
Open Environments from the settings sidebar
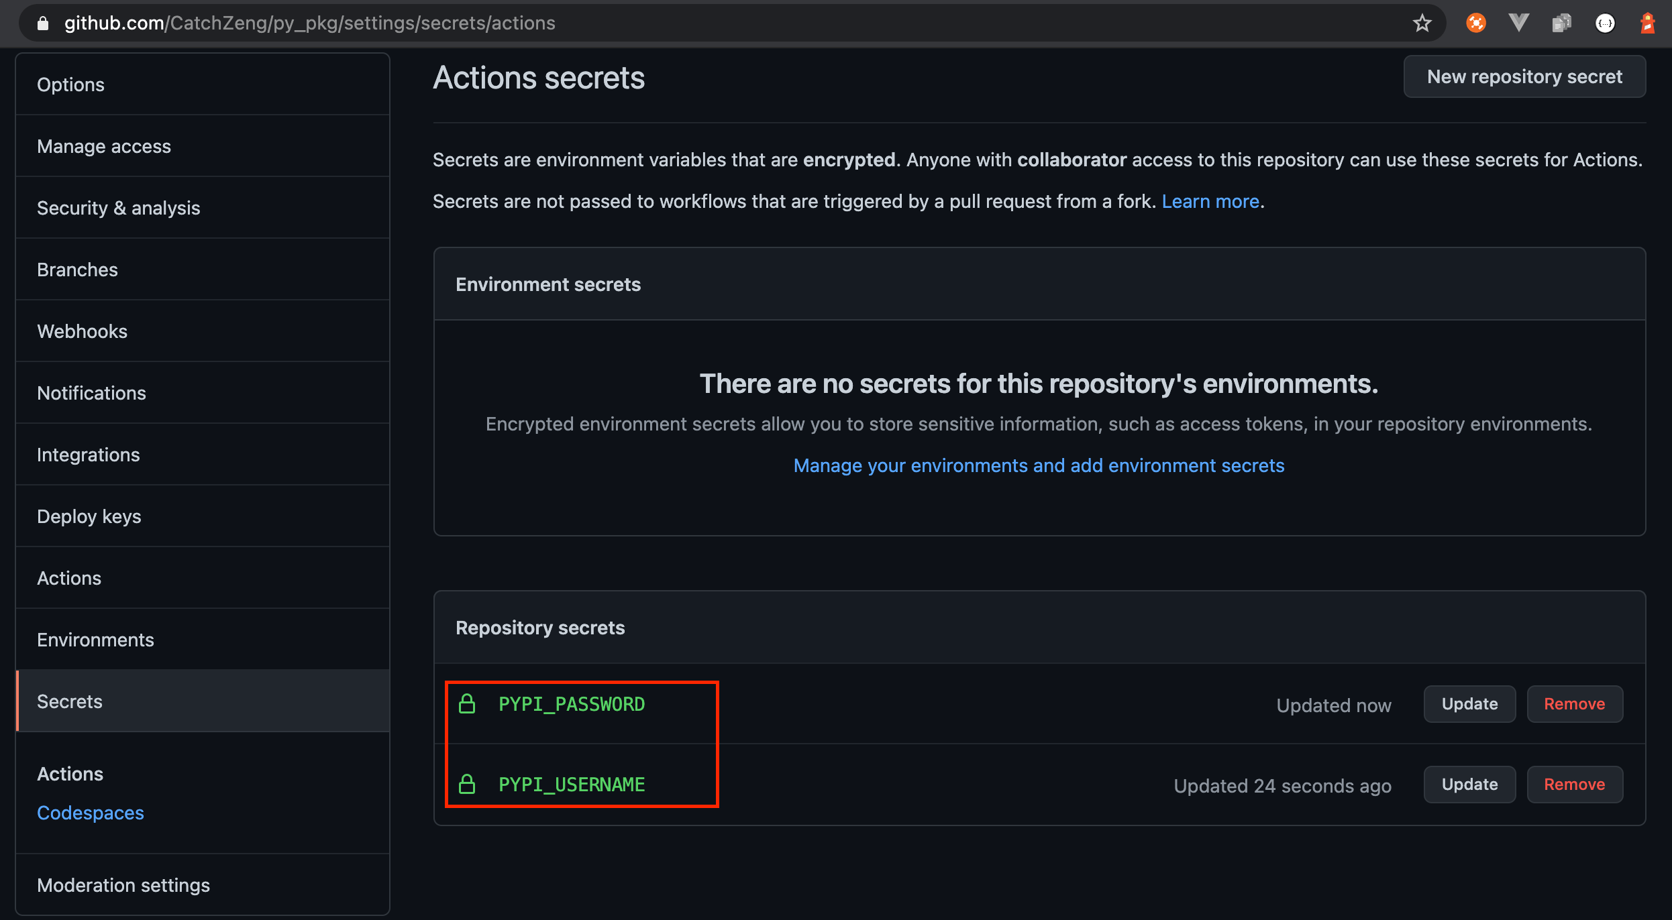[203, 640]
